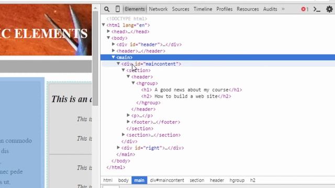Click the web page vertical scrollbar thumb
This screenshot has width=335, height=188.
point(95,58)
